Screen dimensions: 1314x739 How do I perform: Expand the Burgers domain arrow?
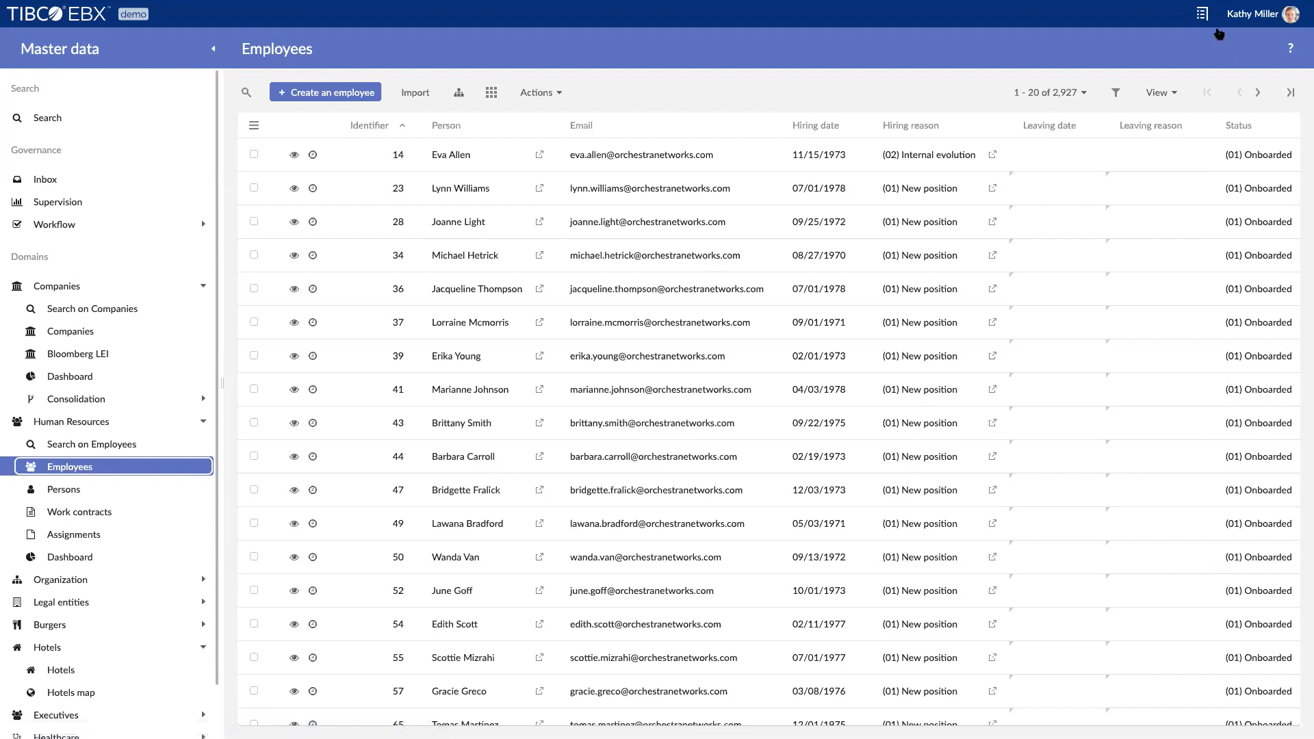pyautogui.click(x=203, y=624)
